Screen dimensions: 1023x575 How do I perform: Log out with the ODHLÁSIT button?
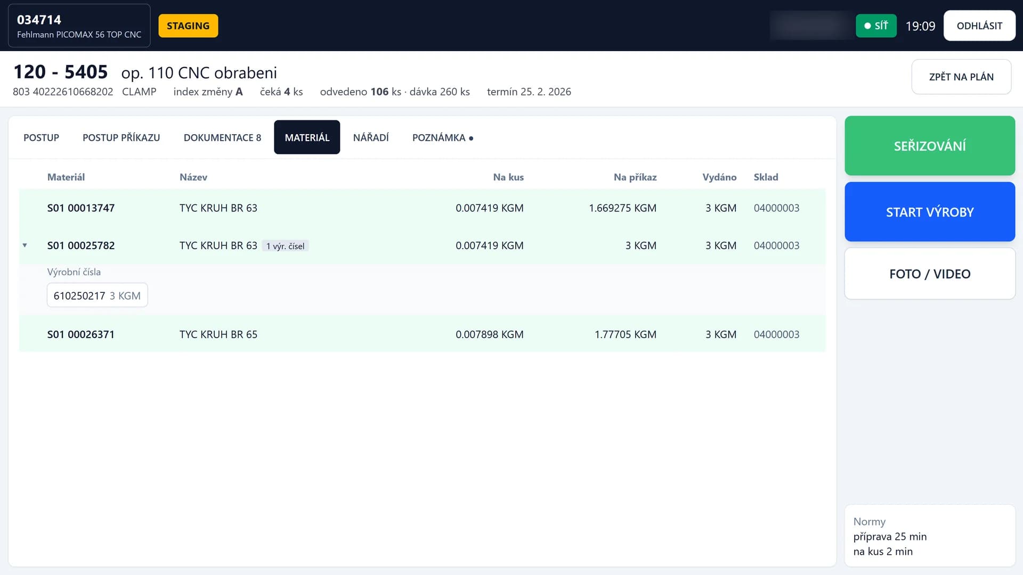pyautogui.click(x=979, y=26)
